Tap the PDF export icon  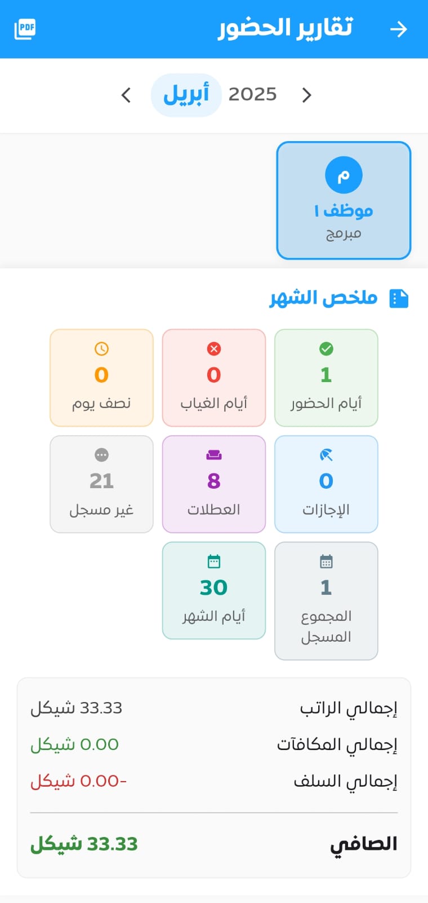click(25, 29)
